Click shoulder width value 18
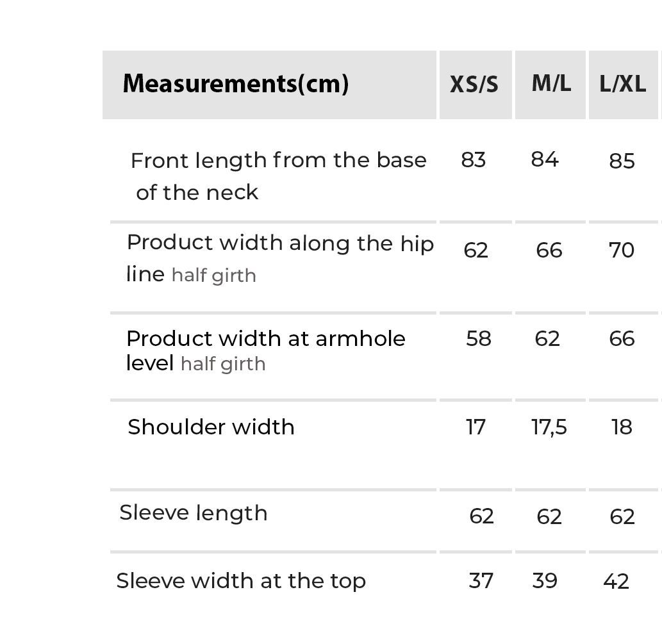The height and width of the screenshot is (624, 662). pyautogui.click(x=622, y=427)
